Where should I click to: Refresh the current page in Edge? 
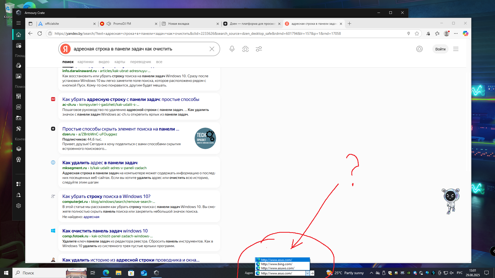tap(40, 33)
